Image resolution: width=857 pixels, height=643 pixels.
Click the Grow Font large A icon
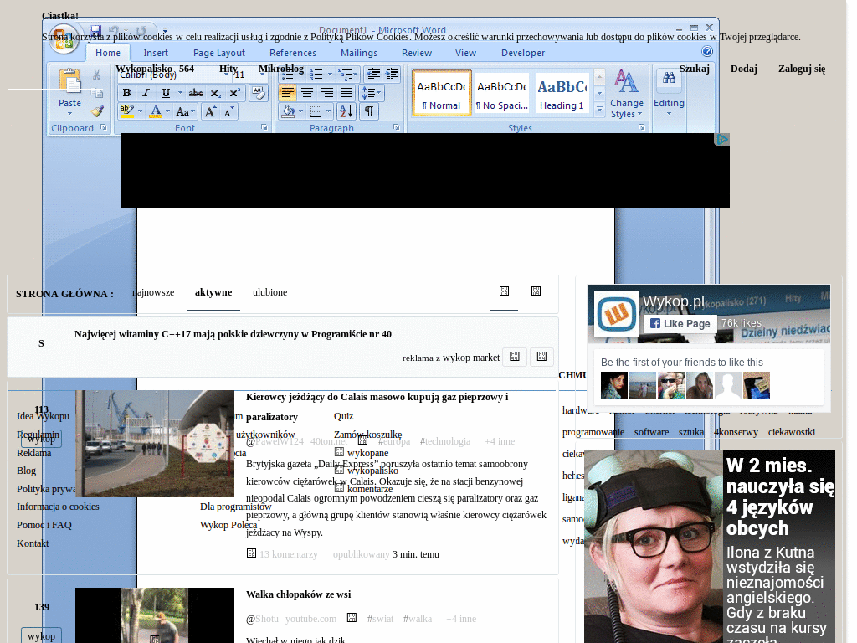pos(210,111)
